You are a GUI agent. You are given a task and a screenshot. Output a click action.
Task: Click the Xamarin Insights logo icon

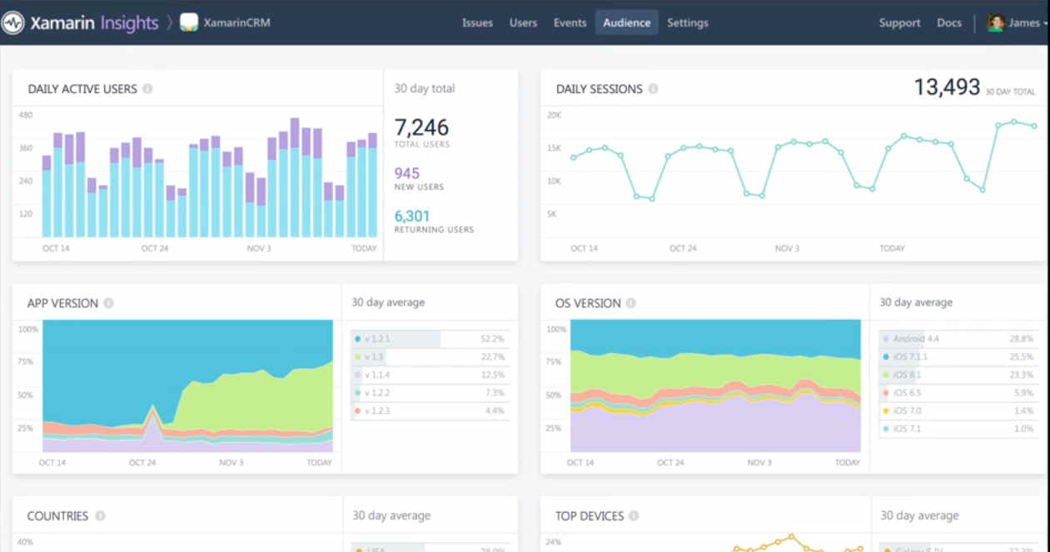[12, 22]
